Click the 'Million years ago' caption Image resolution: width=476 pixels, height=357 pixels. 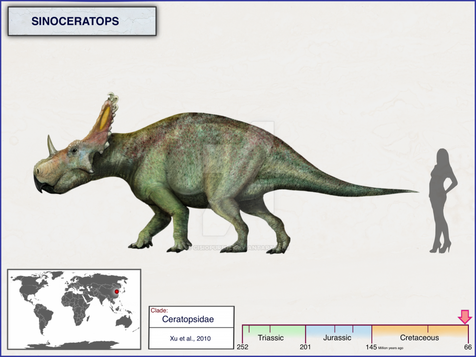click(391, 348)
